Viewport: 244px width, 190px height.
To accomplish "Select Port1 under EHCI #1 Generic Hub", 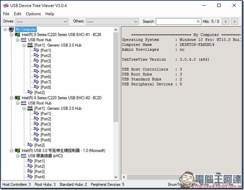I will 46,51.
